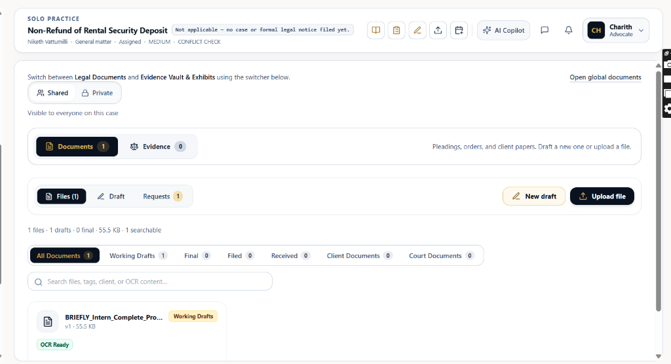Open the Draft tab
Viewport: 671px width, 364px height.
(x=111, y=196)
